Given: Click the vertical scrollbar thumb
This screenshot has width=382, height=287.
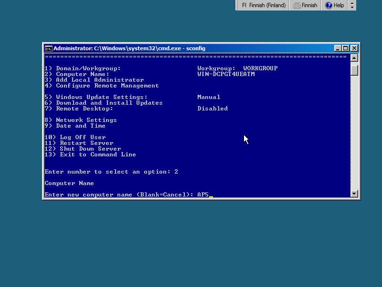Looking at the screenshot, I should [354, 70].
